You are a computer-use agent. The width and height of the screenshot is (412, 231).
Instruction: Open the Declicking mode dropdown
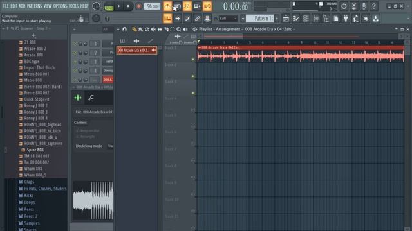[x=110, y=146]
